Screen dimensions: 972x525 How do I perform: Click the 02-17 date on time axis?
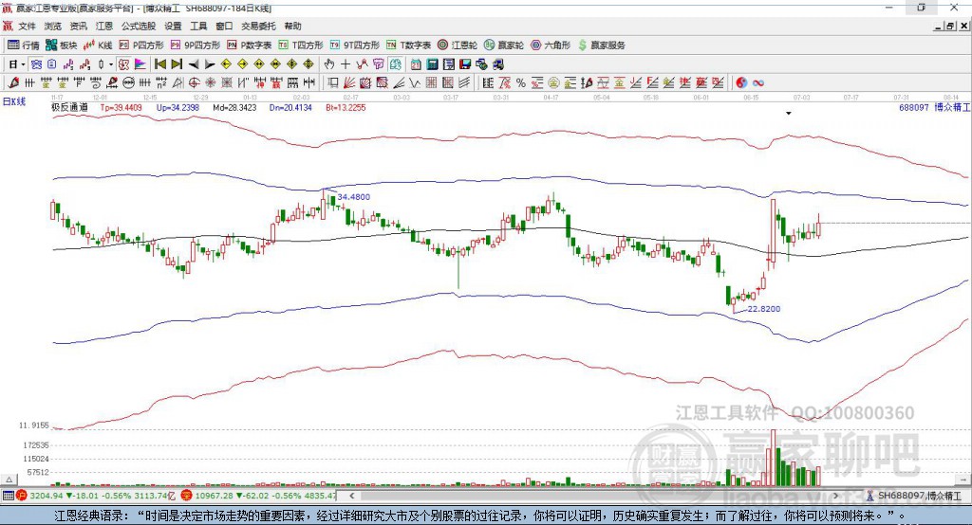pyautogui.click(x=351, y=98)
